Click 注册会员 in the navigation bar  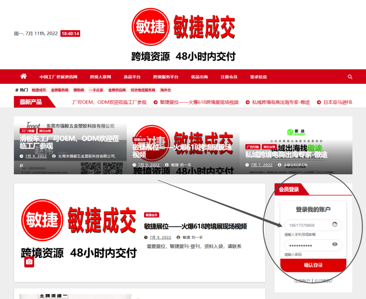click(x=229, y=77)
